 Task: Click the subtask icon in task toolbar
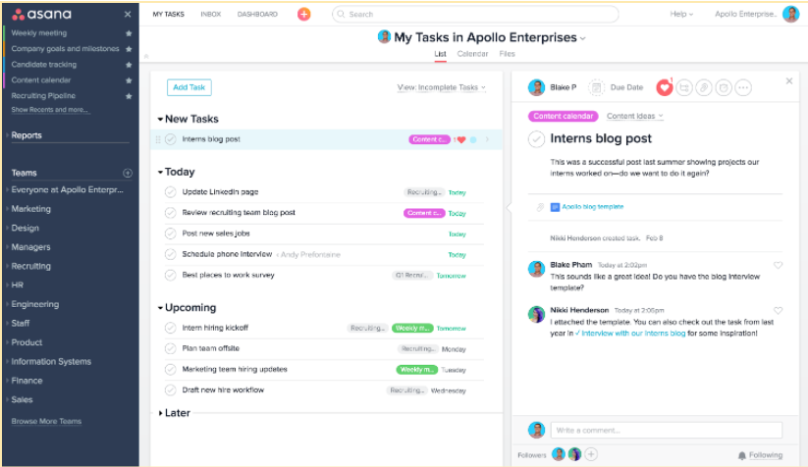point(684,87)
